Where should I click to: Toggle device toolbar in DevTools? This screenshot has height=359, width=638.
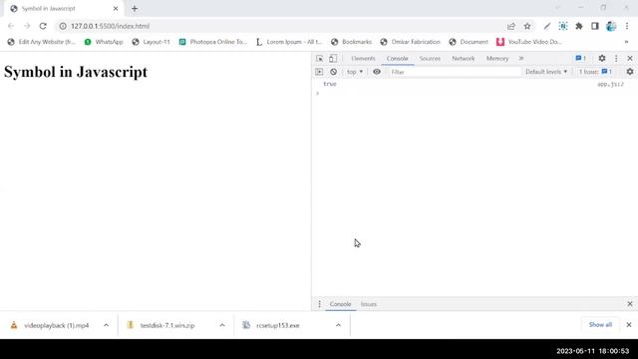[x=333, y=59]
